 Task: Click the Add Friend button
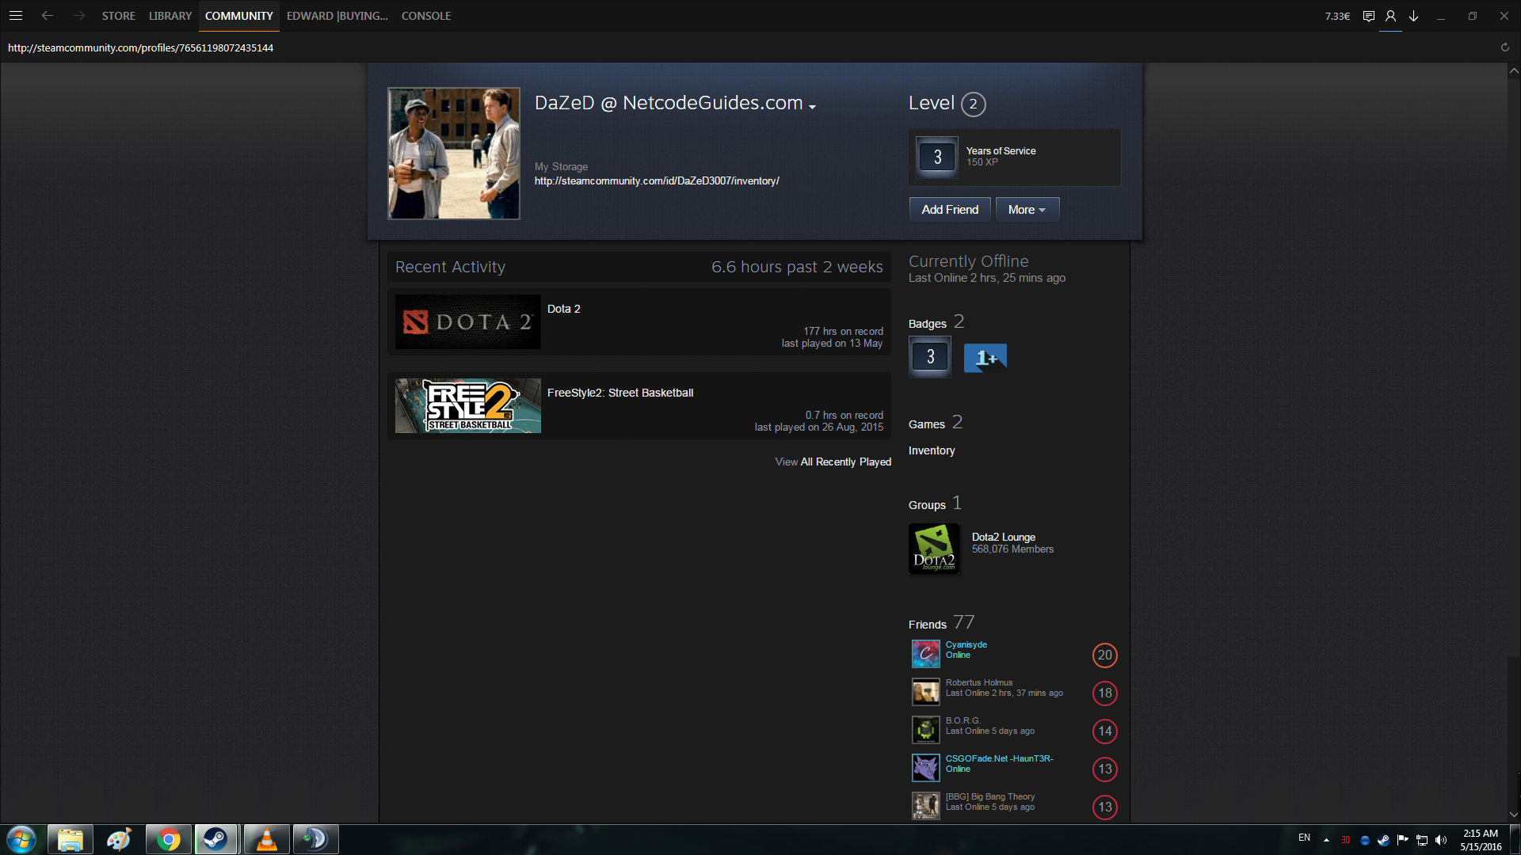tap(950, 210)
